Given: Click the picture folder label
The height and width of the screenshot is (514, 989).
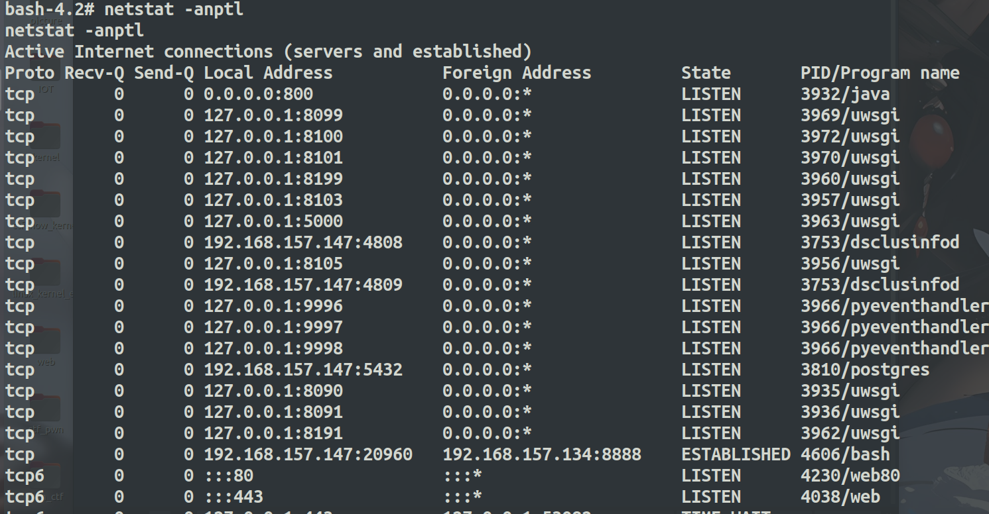Looking at the screenshot, I should coord(46,21).
